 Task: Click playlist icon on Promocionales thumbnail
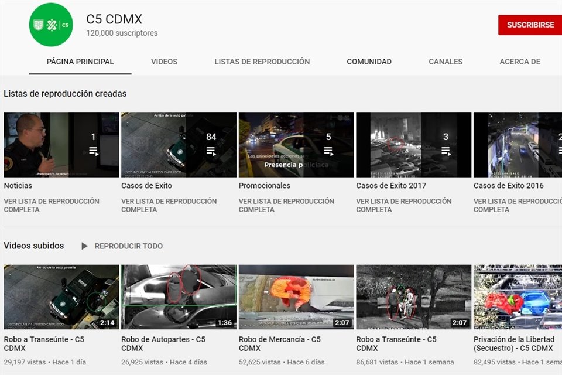[328, 151]
